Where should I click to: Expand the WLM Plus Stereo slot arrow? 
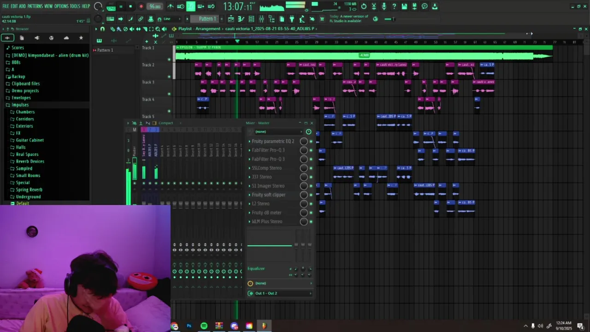[x=250, y=222]
